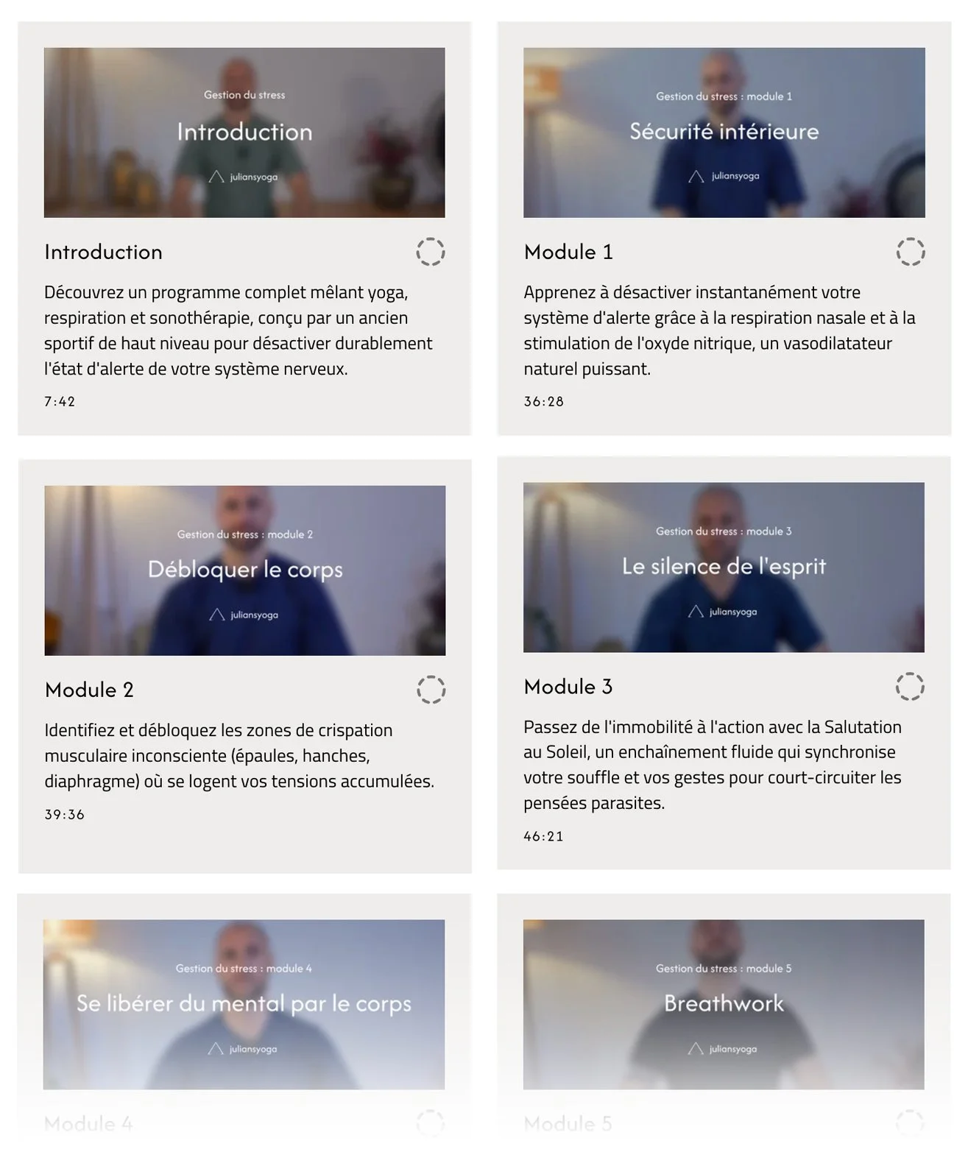Click the juliansyoga logo on Breathwork thumbnail
Viewport: 968px width, 1149px height.
[x=723, y=1049]
